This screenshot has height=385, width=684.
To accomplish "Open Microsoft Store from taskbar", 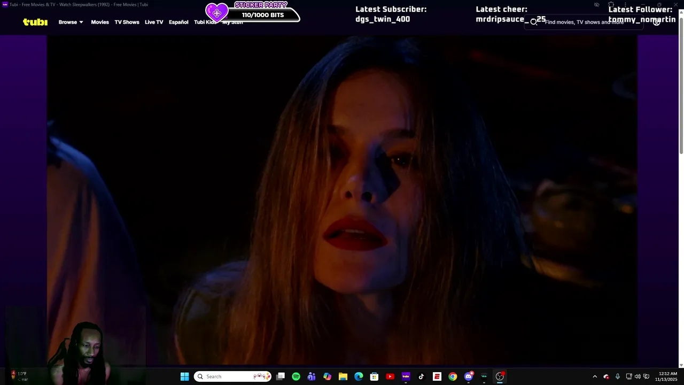I will pos(374,376).
